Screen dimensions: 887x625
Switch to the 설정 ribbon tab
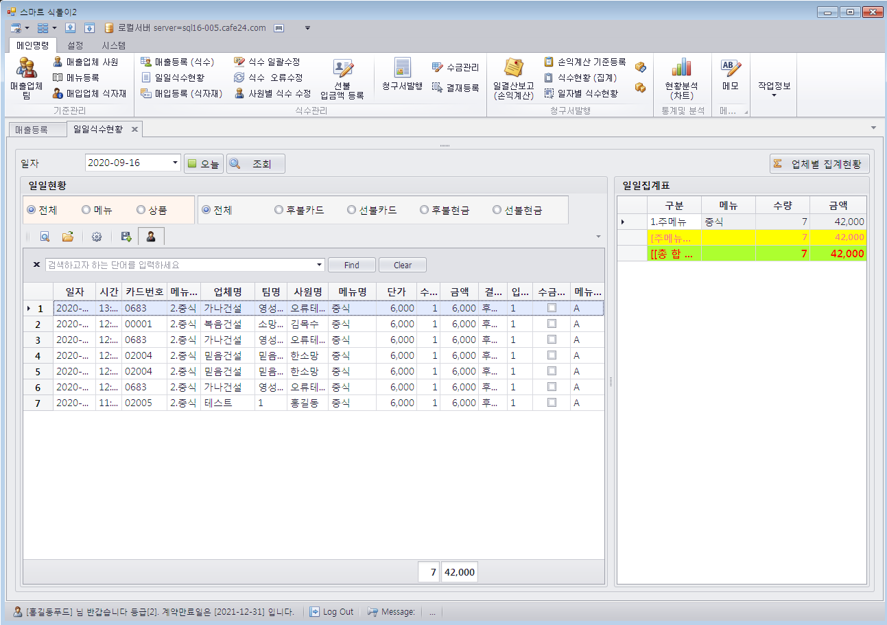coord(75,45)
